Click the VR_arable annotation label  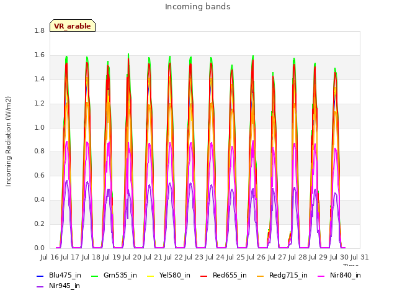[73, 26]
